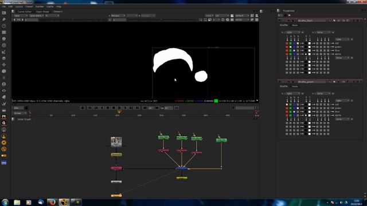This screenshot has height=206, width=367.
Task: Open the Transform nodes toolbar menu
Action: point(4,65)
